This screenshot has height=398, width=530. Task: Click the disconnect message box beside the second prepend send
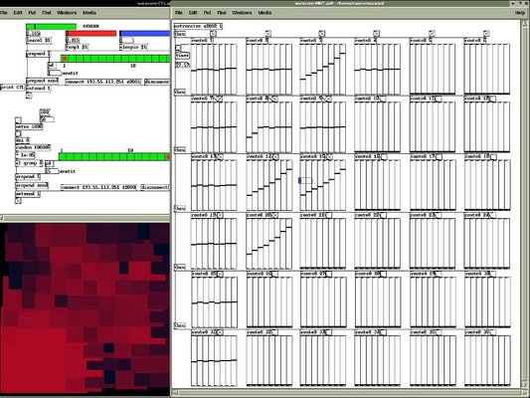[x=155, y=187]
